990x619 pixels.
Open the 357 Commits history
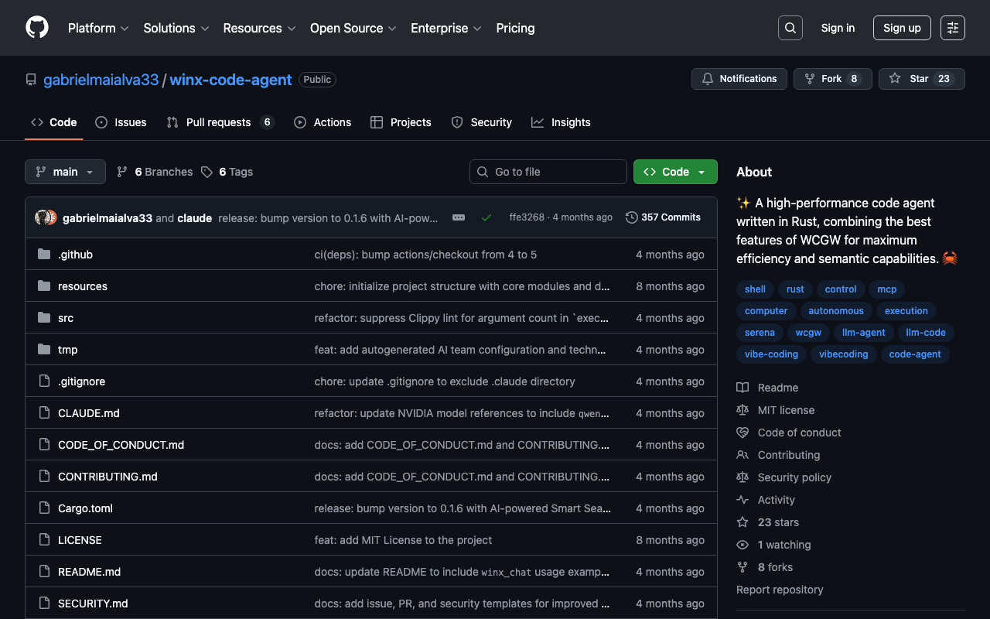click(663, 217)
